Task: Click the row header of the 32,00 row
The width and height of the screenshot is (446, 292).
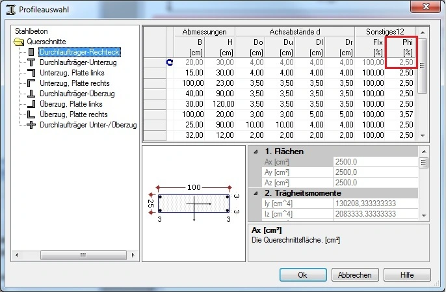Action: click(x=155, y=135)
